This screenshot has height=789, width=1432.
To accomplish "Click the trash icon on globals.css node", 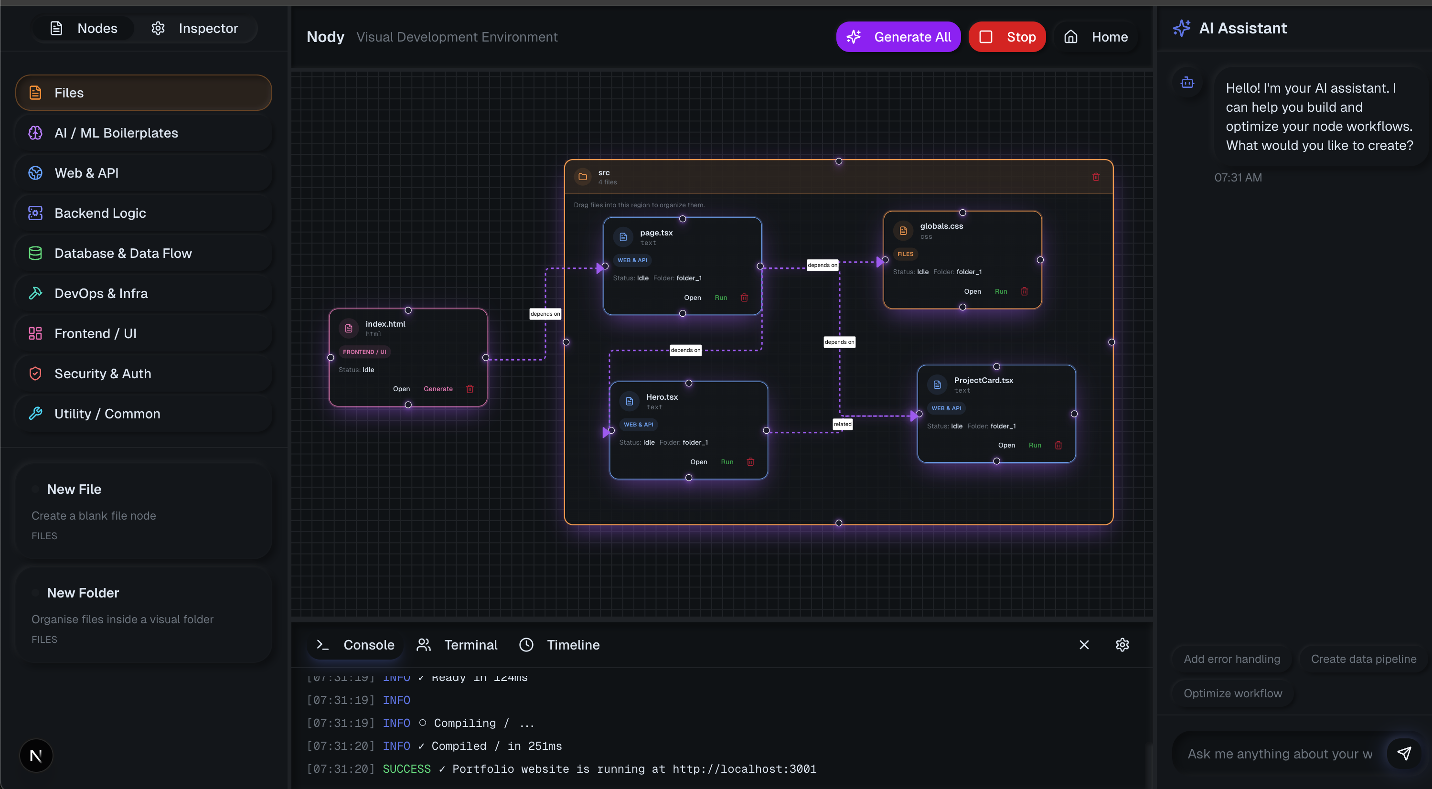I will (1024, 291).
